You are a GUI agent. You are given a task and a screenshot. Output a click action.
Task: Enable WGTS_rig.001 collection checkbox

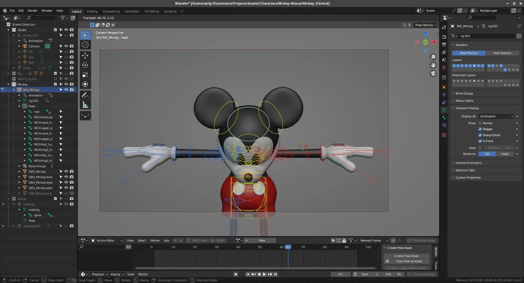[x=55, y=79]
